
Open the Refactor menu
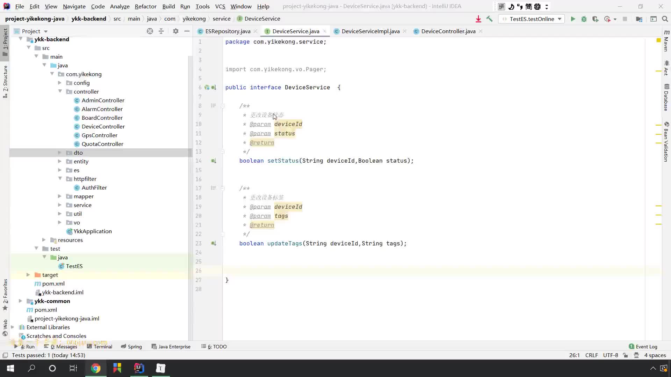tap(145, 6)
